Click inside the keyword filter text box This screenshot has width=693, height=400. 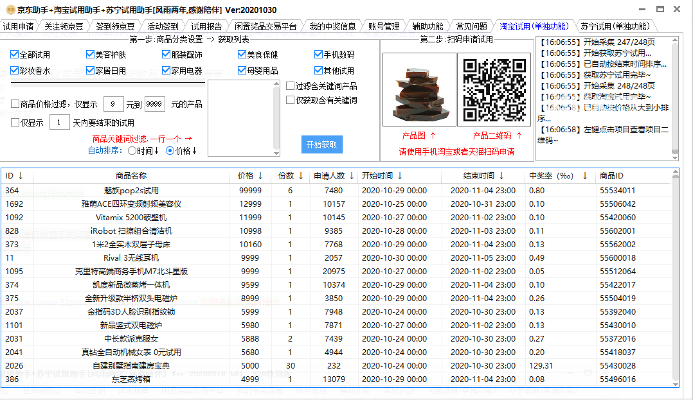[x=241, y=118]
